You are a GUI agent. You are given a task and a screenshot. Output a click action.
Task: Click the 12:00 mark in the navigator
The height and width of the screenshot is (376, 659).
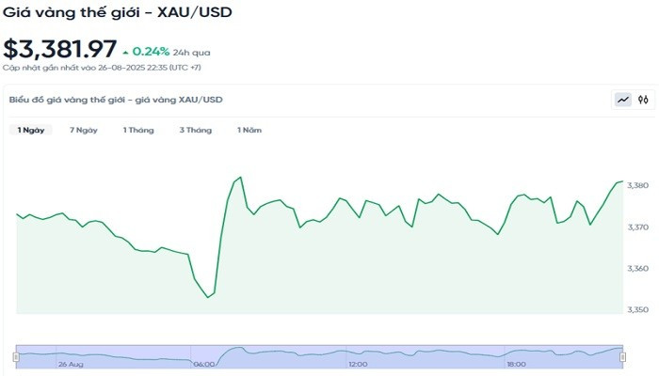358,364
